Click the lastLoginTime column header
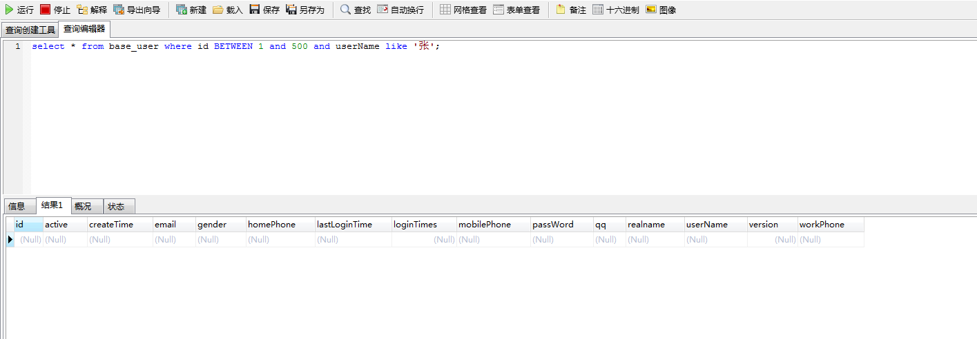Screen dimensions: 977x339 point(354,225)
